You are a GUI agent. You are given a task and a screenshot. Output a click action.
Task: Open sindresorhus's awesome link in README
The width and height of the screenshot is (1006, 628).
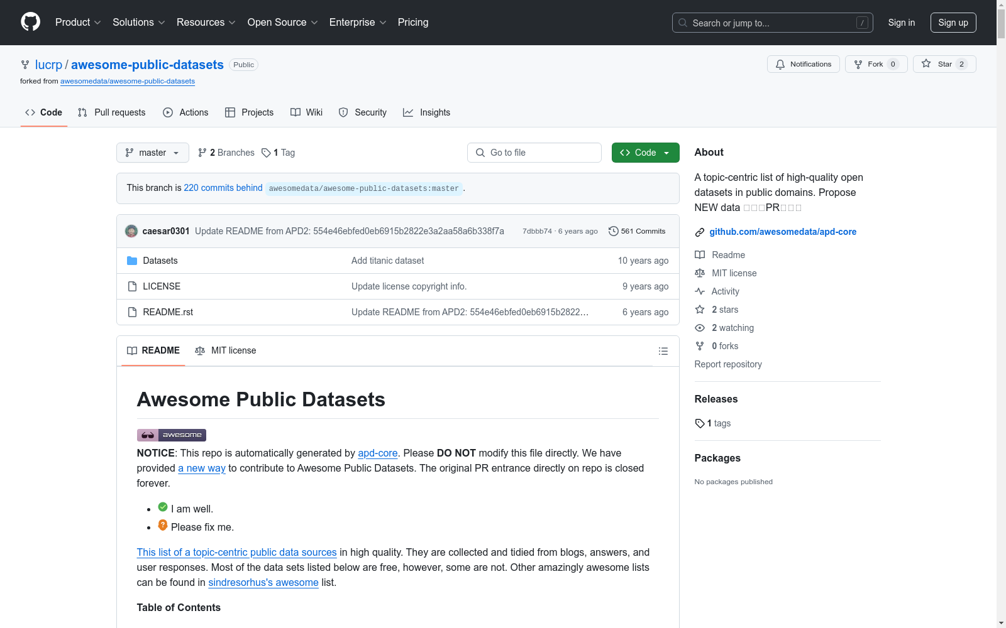pyautogui.click(x=263, y=582)
